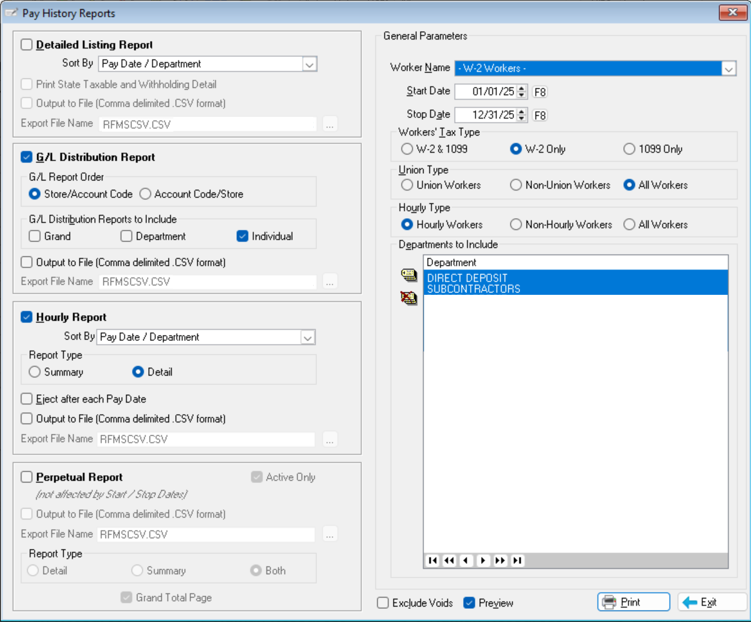Select All Workers under Union Type
751x622 pixels.
(629, 185)
